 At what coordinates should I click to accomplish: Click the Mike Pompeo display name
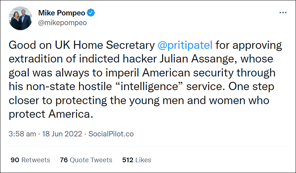62,13
